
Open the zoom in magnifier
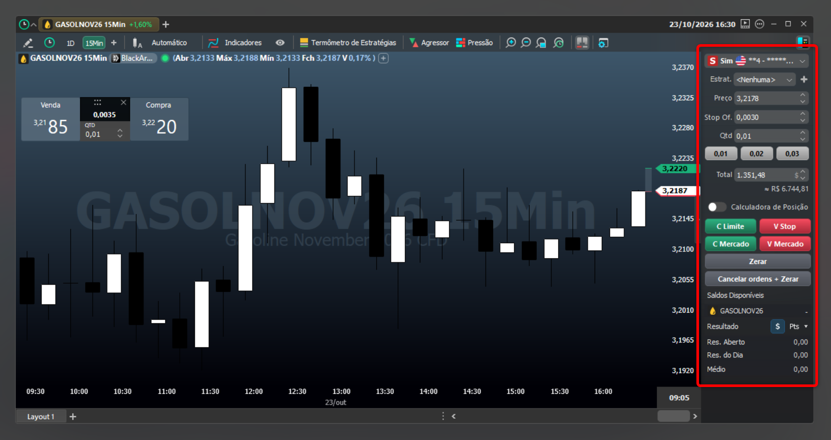click(511, 43)
